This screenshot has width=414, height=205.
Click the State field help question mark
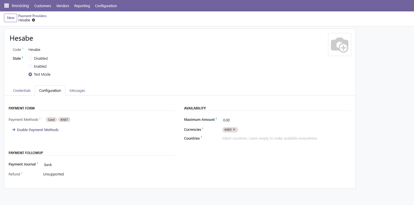[x=23, y=57]
